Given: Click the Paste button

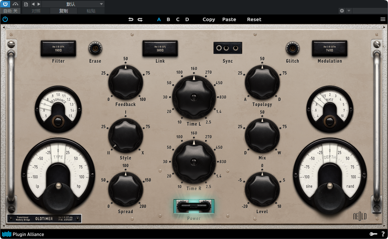Looking at the screenshot, I should 229,19.
